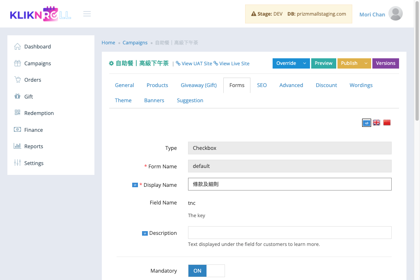
Task: Click the Reports bar chart icon
Action: [x=17, y=146]
